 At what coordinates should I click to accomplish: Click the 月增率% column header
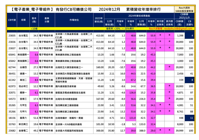tap(120, 23)
